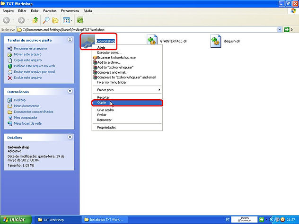Click the Windows flag logo throbber
This screenshot has height=224, width=299.
(x=293, y=11)
